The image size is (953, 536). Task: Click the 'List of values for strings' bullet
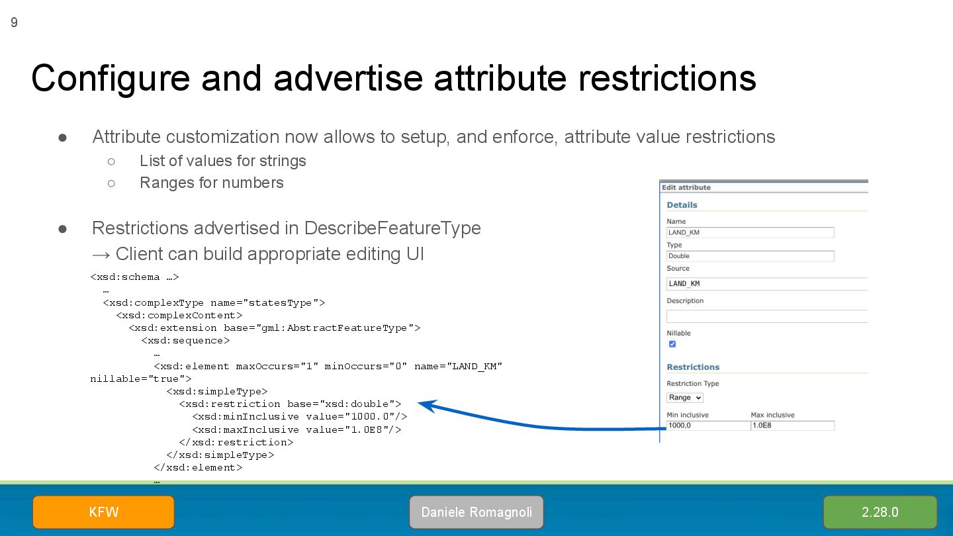(x=223, y=161)
